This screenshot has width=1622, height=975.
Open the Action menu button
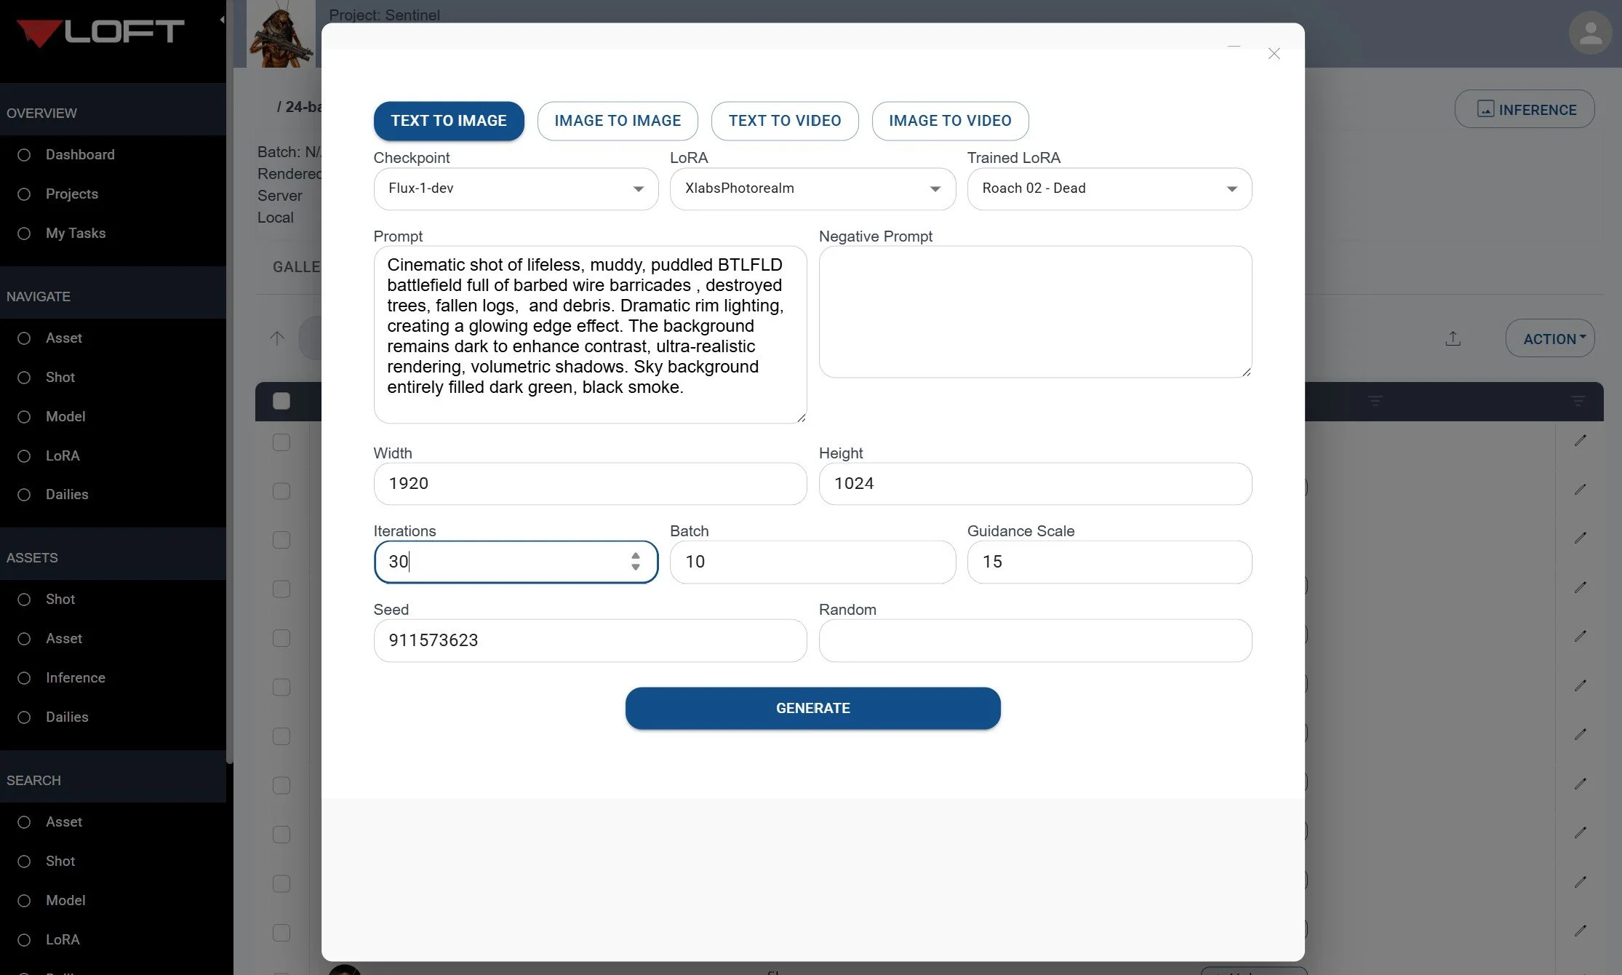click(x=1549, y=338)
